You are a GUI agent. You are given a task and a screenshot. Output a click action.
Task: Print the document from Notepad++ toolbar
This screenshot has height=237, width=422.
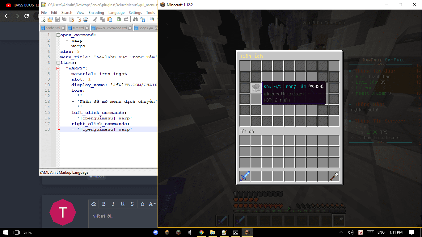86,19
